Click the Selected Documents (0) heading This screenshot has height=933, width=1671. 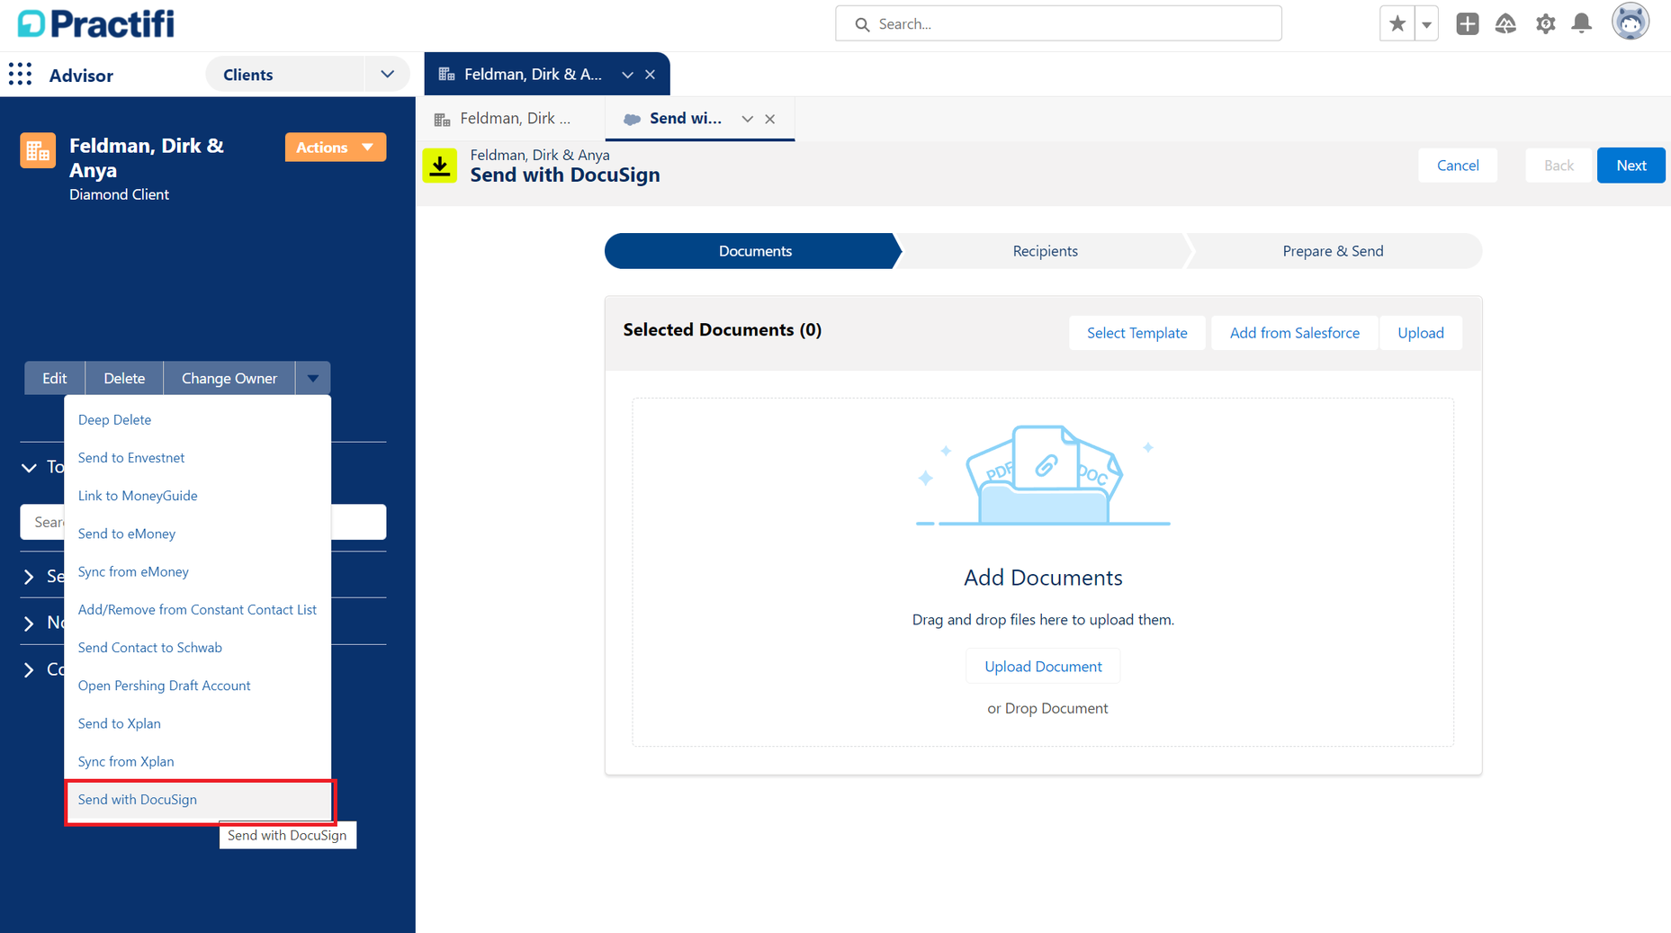(722, 330)
